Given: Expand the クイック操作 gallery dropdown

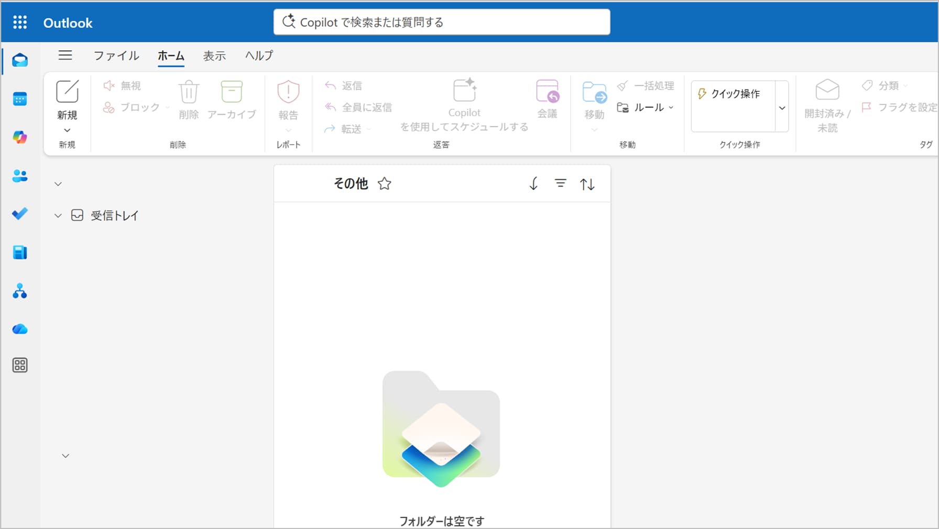Looking at the screenshot, I should tap(782, 107).
